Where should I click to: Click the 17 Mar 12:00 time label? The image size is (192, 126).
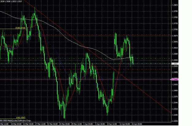pyautogui.click(x=40, y=124)
